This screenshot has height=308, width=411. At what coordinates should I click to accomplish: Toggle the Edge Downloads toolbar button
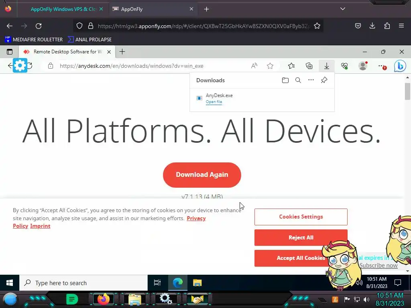[327, 66]
